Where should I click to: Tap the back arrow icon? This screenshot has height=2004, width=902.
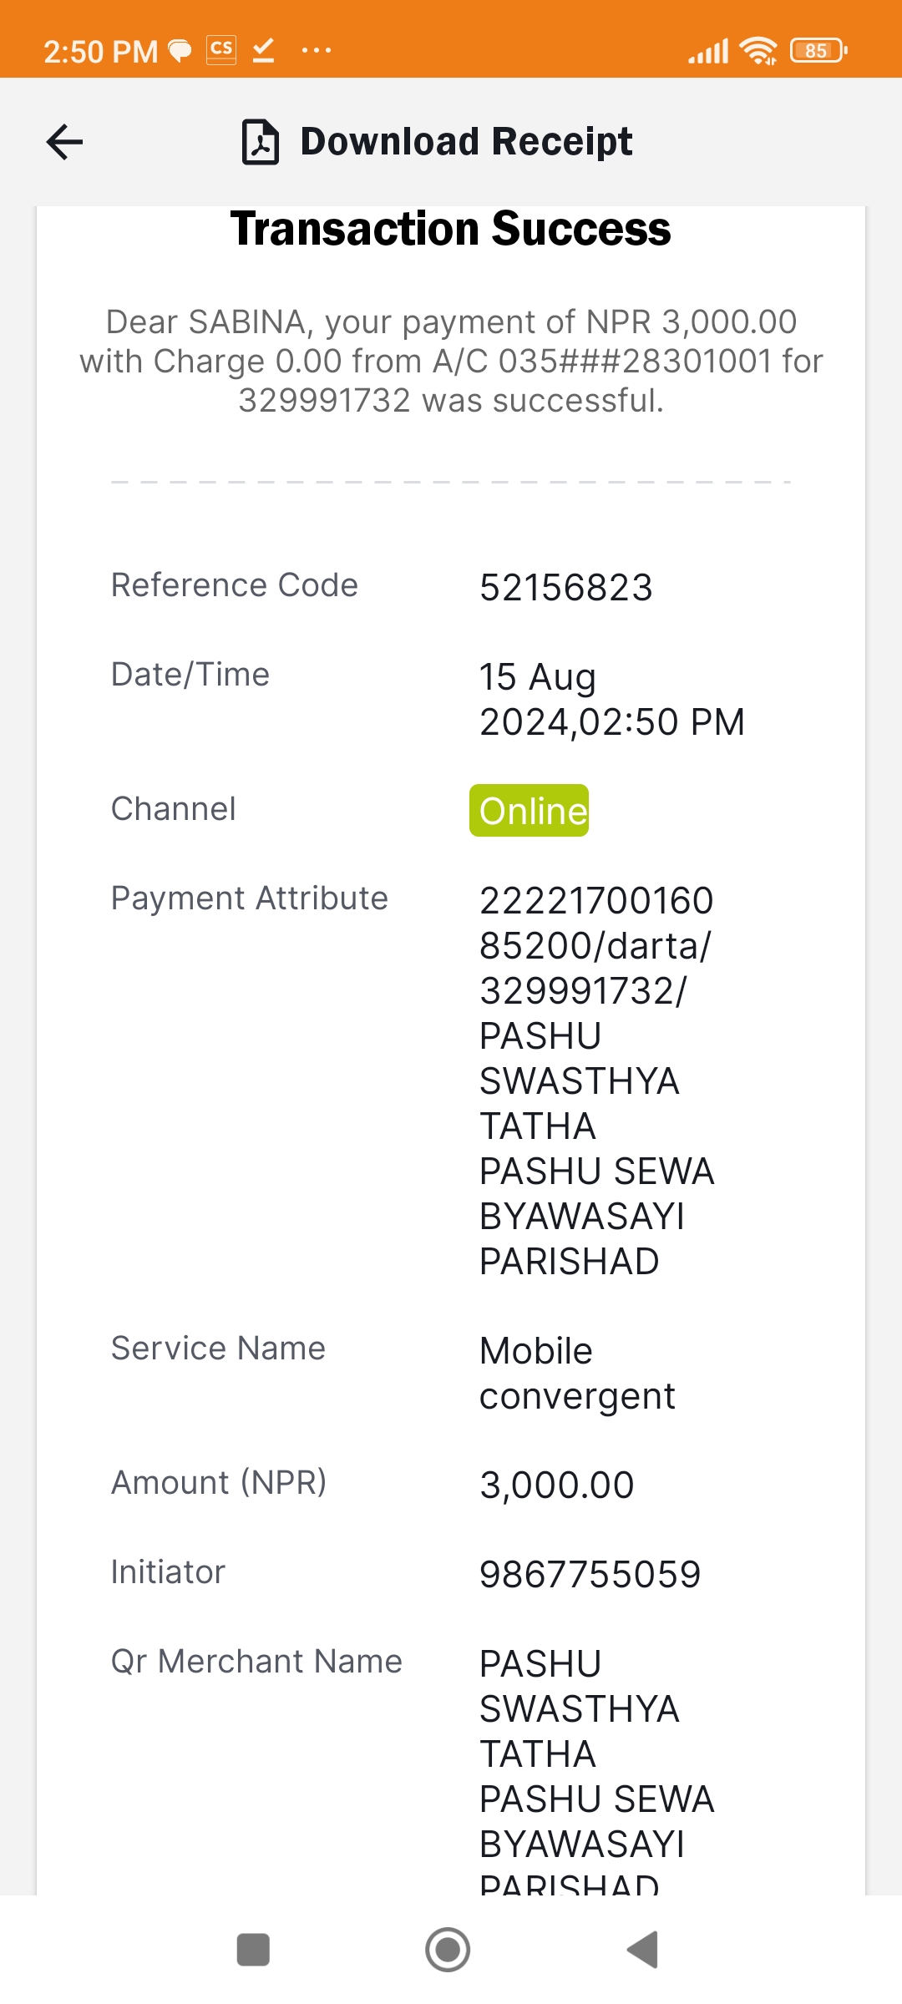tap(64, 141)
